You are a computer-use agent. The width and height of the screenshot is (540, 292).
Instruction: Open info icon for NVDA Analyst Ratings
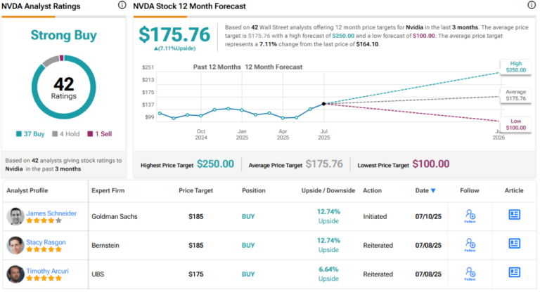[122, 5]
